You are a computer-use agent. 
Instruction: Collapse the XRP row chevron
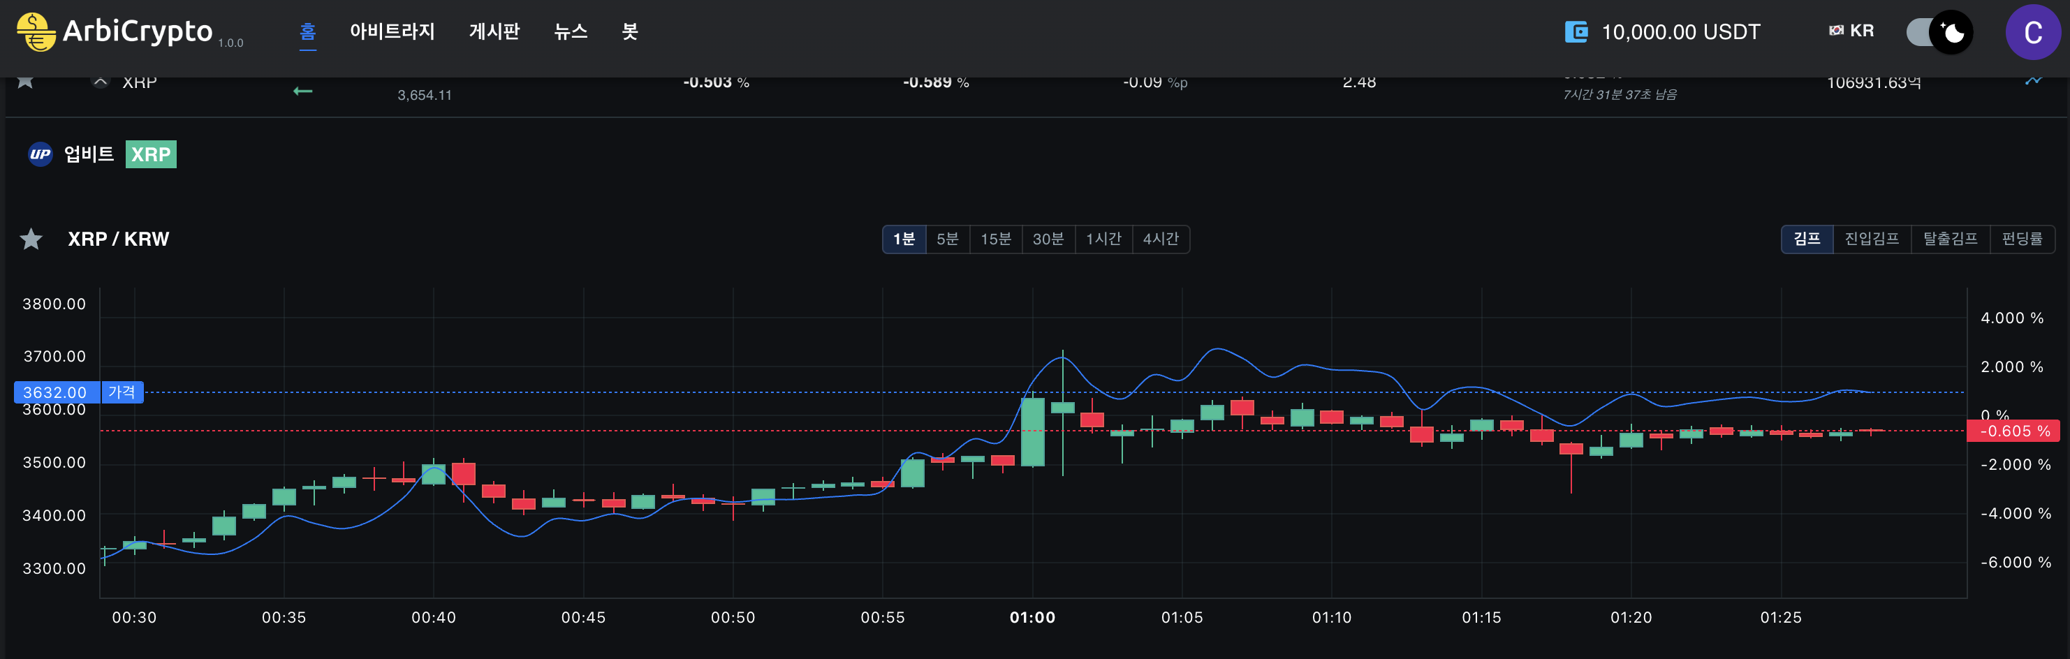coord(100,82)
